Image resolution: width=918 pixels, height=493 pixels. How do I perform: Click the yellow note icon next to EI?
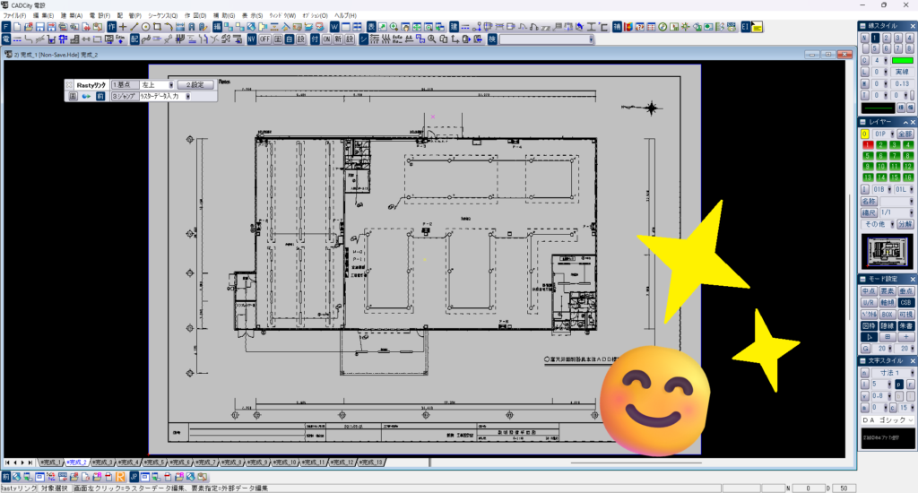(x=757, y=27)
